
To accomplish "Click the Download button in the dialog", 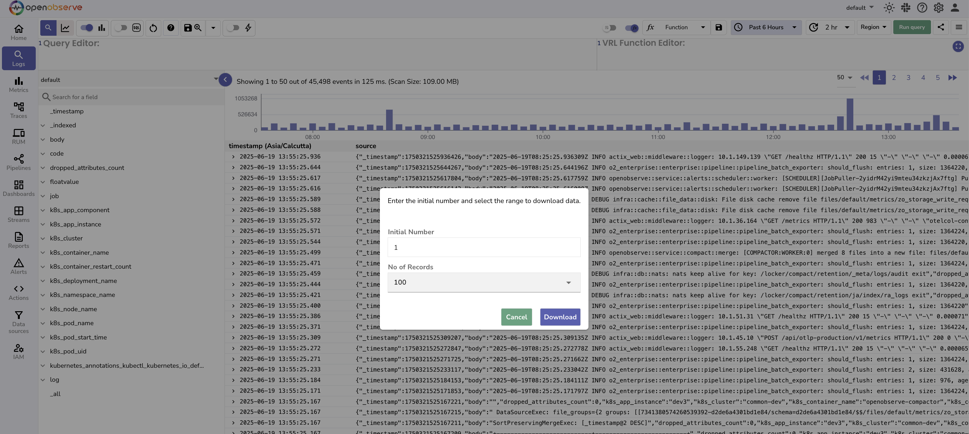I will pos(560,317).
